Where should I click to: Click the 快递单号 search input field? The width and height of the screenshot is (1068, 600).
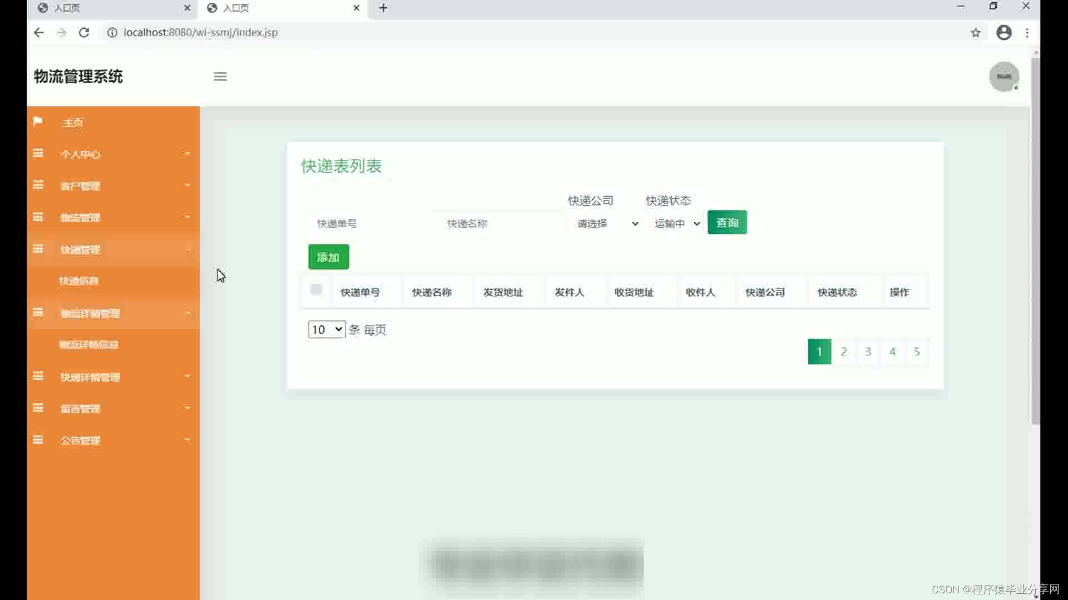click(x=367, y=223)
